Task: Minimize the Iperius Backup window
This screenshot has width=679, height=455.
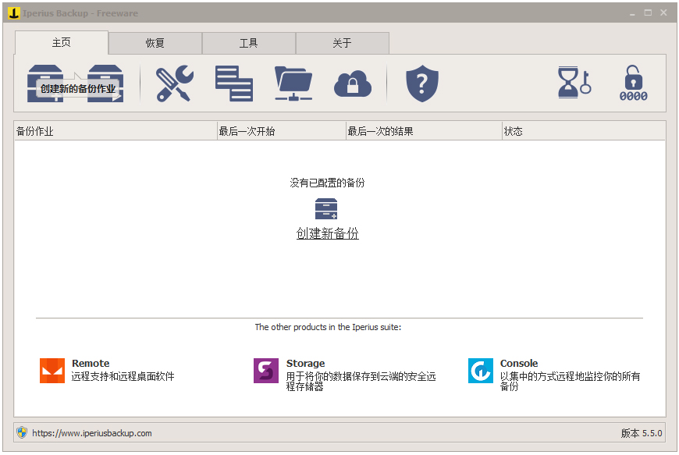Action: (x=632, y=13)
